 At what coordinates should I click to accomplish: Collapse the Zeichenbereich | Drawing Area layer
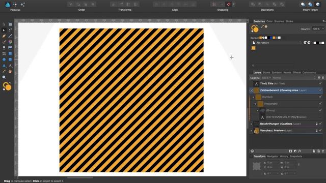(251, 90)
